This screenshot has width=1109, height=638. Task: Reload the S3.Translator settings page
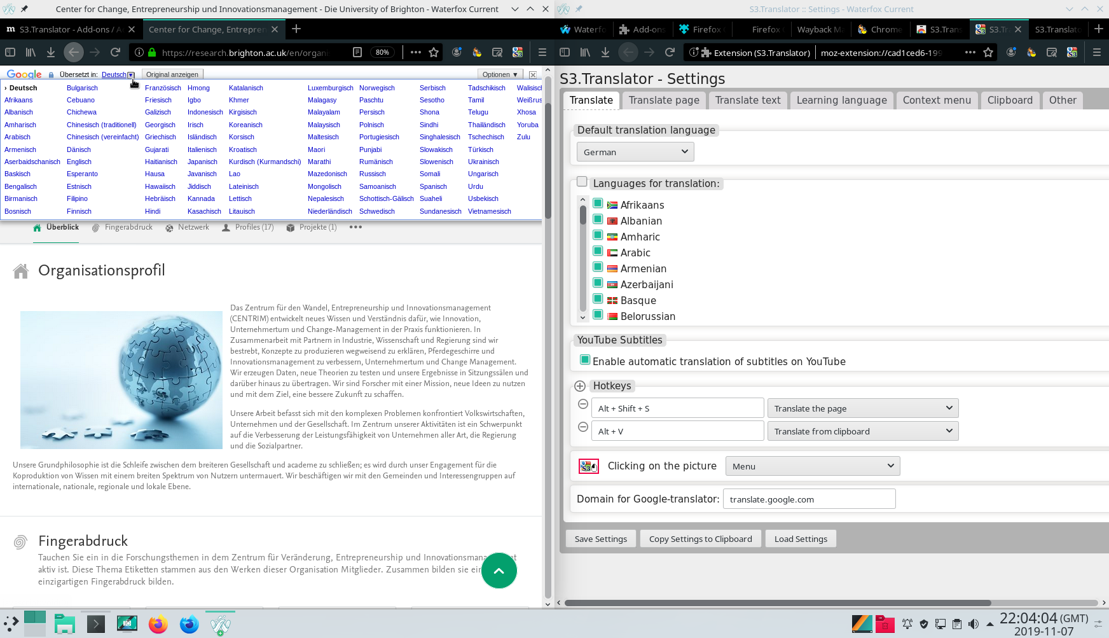coord(670,52)
